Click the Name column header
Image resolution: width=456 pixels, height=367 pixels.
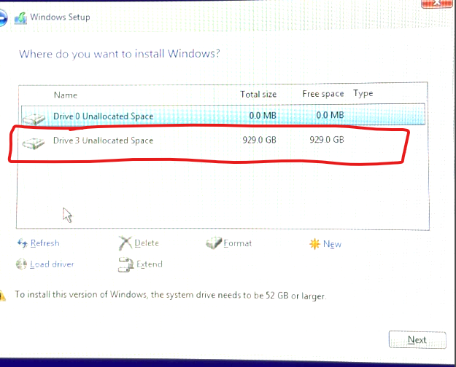coord(66,95)
